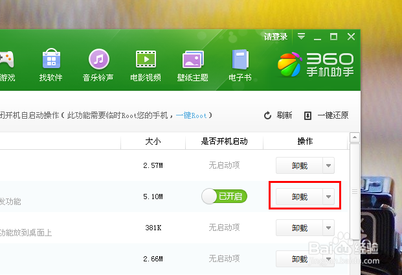The height and width of the screenshot is (275, 402).
Task: Click the row description ending 功能放到桌面上
Action: 26,233
